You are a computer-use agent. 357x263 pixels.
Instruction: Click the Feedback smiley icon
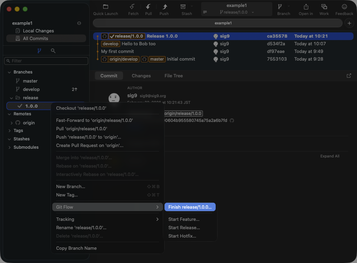(x=344, y=7)
